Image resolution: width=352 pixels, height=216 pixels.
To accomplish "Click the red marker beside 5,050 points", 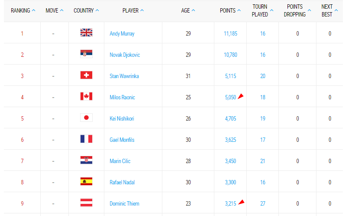I will click(241, 96).
